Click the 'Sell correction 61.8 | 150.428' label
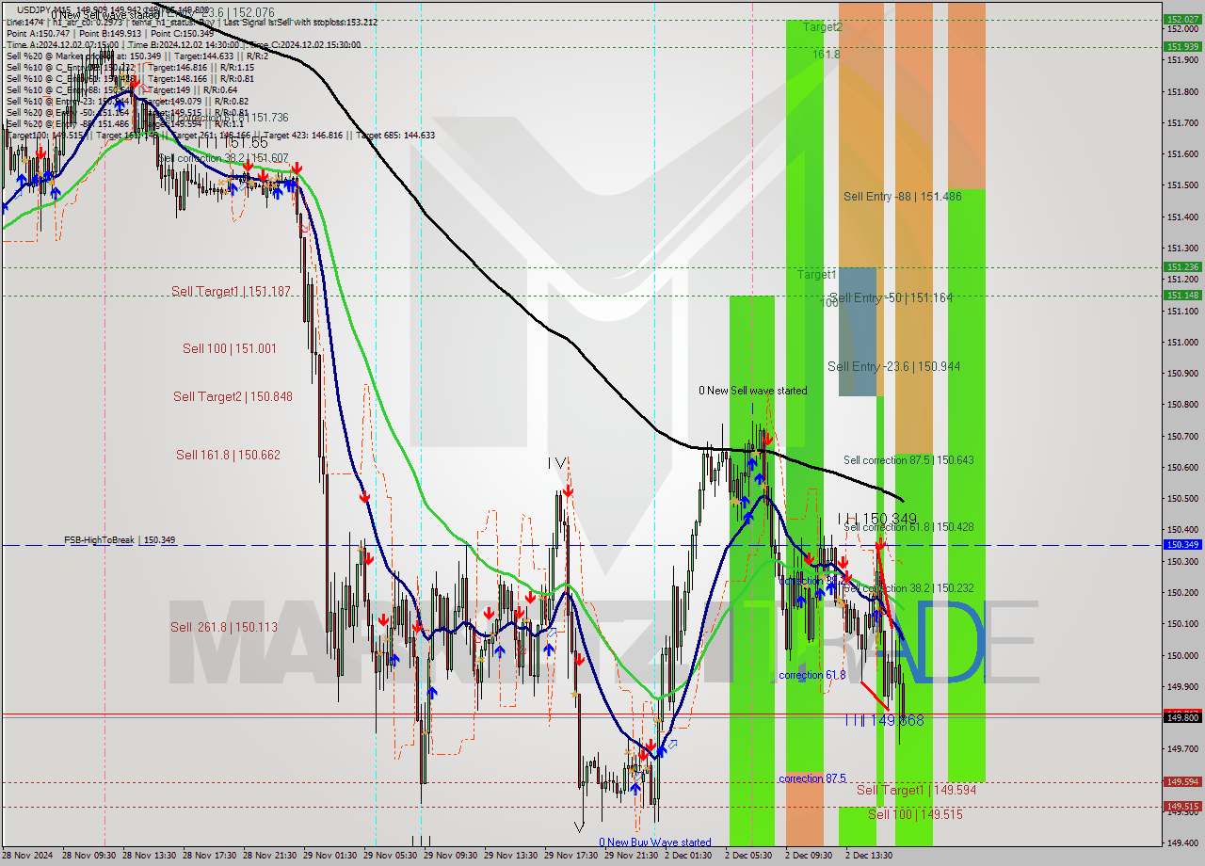 [908, 527]
